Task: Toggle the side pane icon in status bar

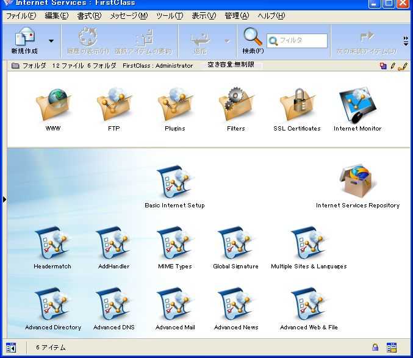Action: [x=11, y=348]
